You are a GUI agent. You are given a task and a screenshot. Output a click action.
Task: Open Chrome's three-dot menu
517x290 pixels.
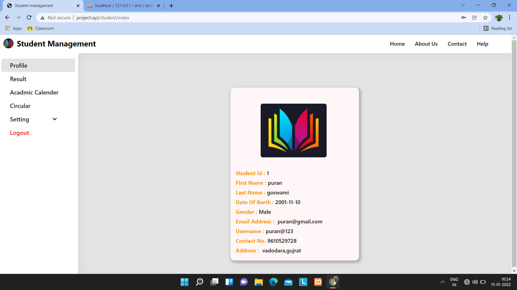coord(509,17)
